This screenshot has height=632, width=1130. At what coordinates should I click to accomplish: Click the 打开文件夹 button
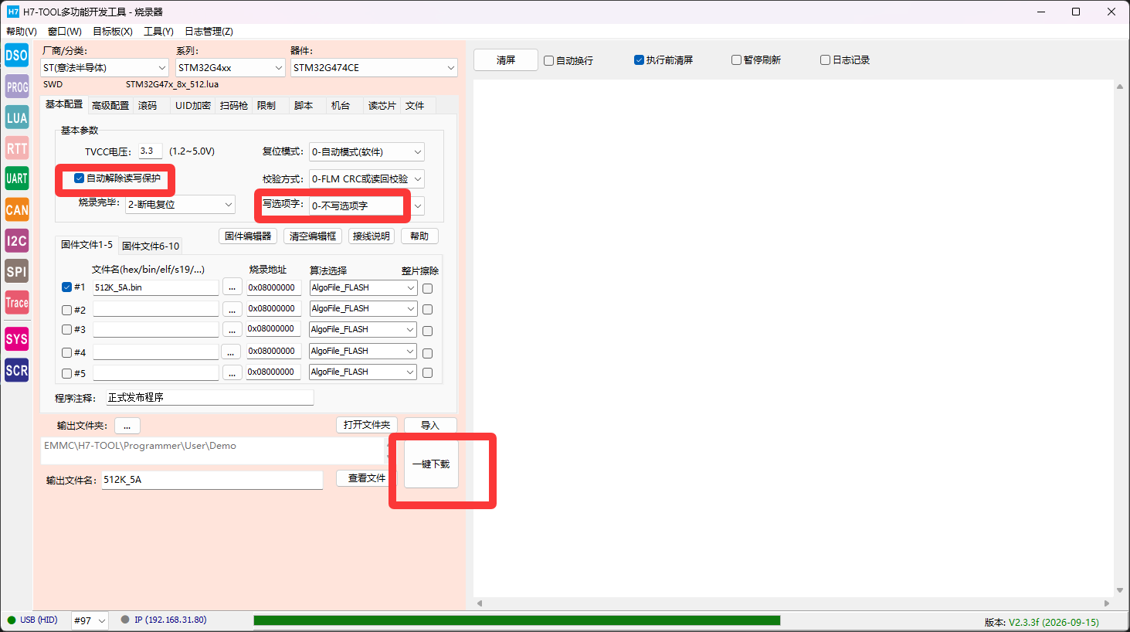pyautogui.click(x=367, y=425)
